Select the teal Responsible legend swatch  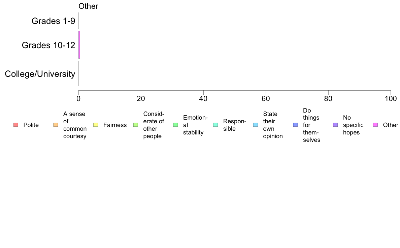215,125
